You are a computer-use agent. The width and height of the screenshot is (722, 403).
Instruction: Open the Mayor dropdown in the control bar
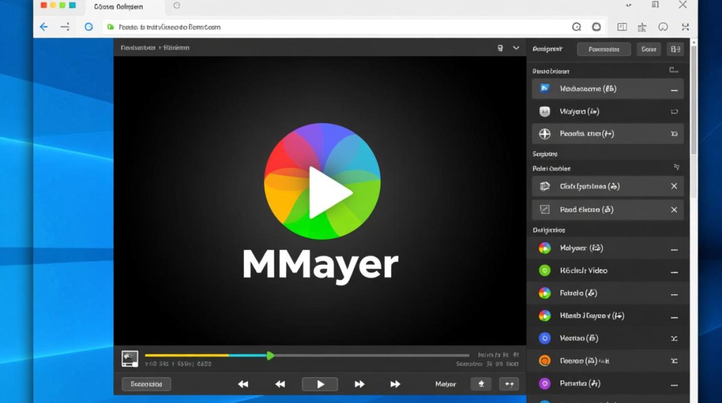click(445, 384)
